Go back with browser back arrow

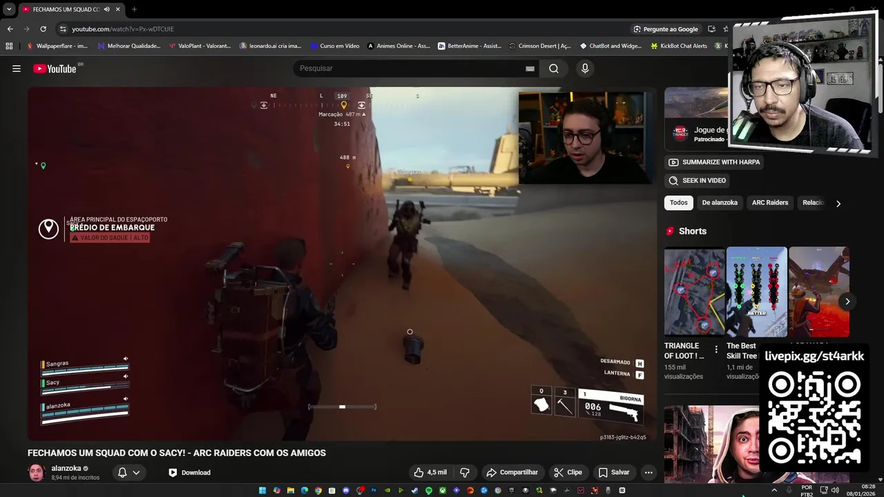(x=10, y=29)
